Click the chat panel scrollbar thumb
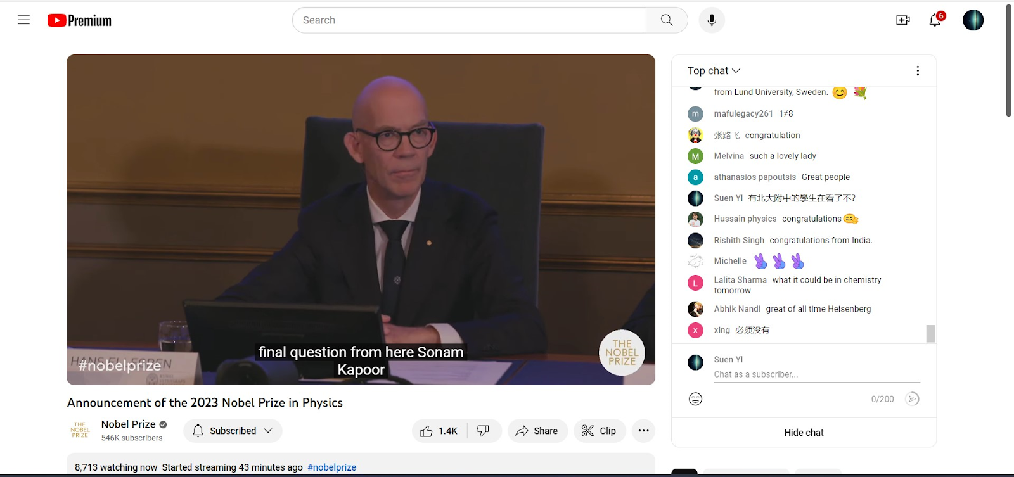 [930, 333]
